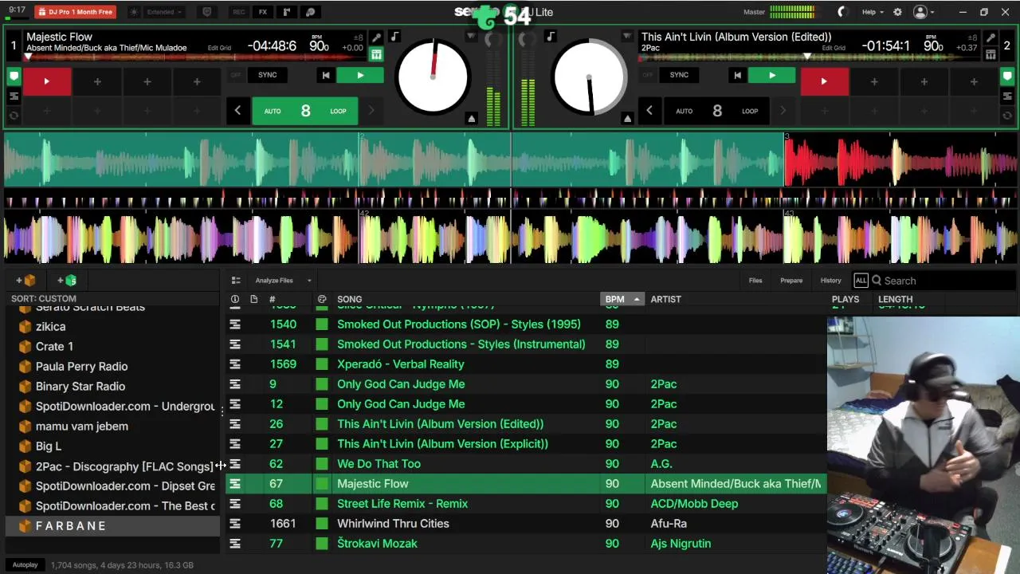
Task: Sort by BPM column header
Action: [x=622, y=299]
